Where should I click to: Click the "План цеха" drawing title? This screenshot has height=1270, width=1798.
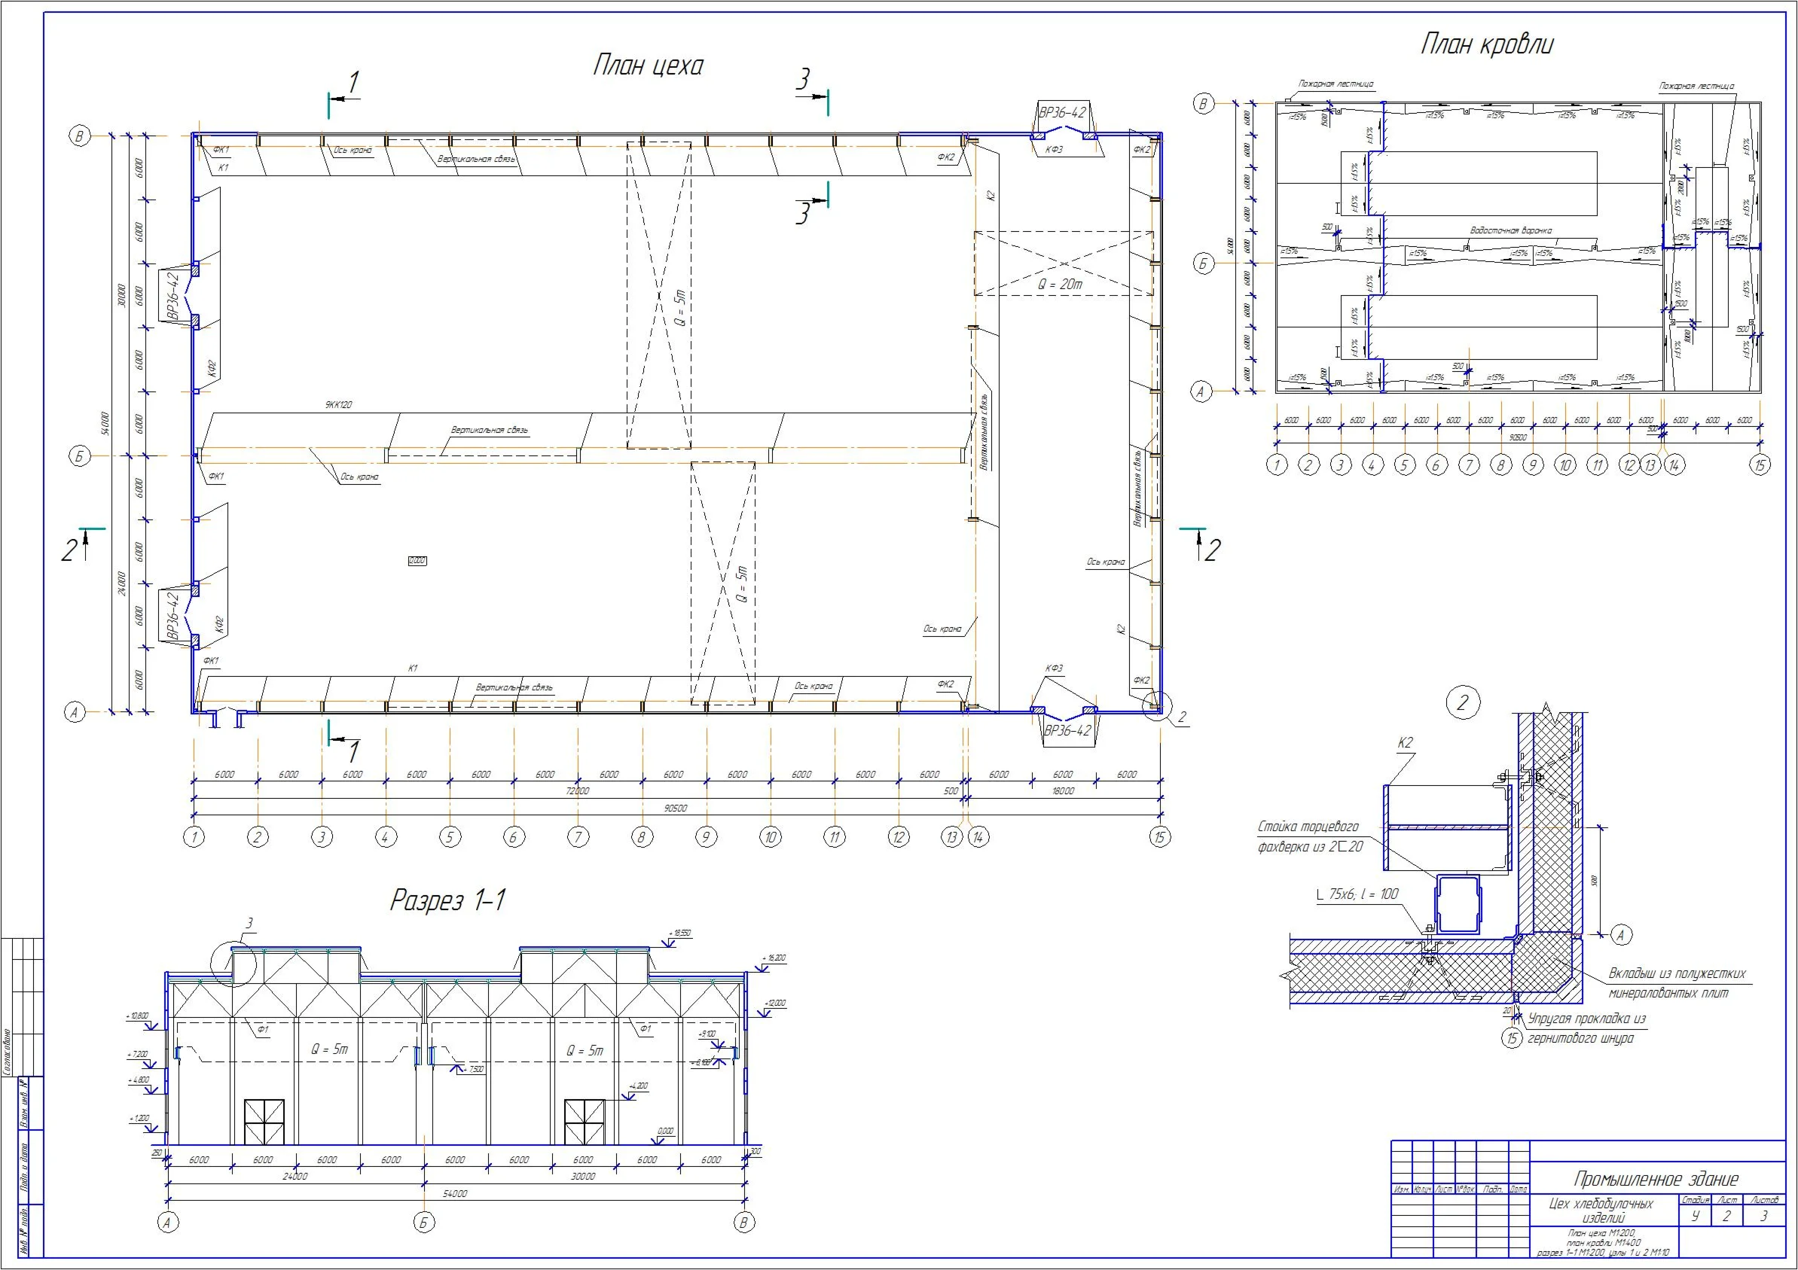coord(648,65)
